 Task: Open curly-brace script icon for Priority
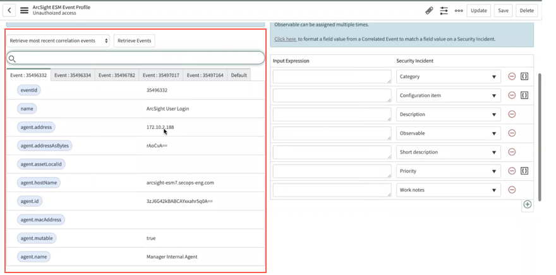tap(524, 171)
